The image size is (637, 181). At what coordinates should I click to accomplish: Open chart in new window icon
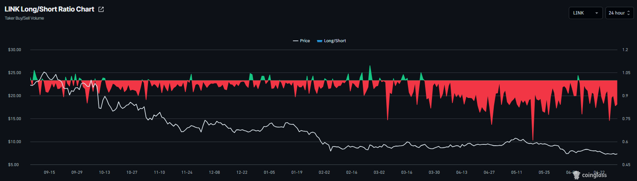(101, 9)
